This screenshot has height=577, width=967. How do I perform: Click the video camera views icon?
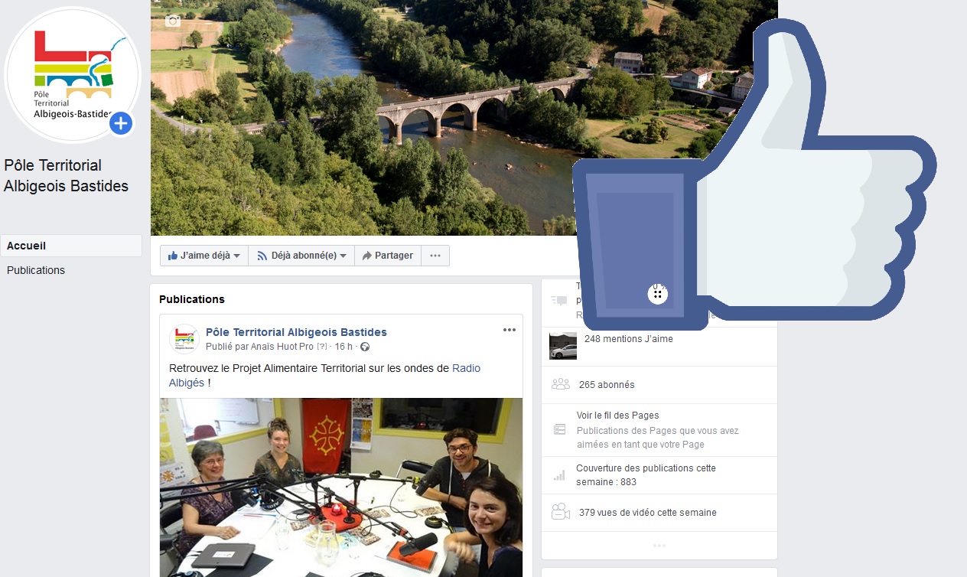(x=560, y=513)
